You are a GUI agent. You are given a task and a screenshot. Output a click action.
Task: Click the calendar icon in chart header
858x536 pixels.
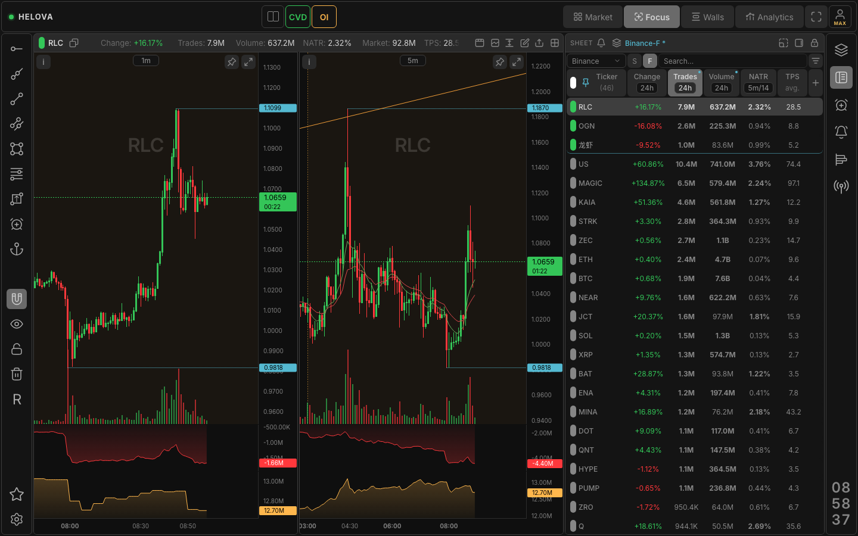[480, 43]
